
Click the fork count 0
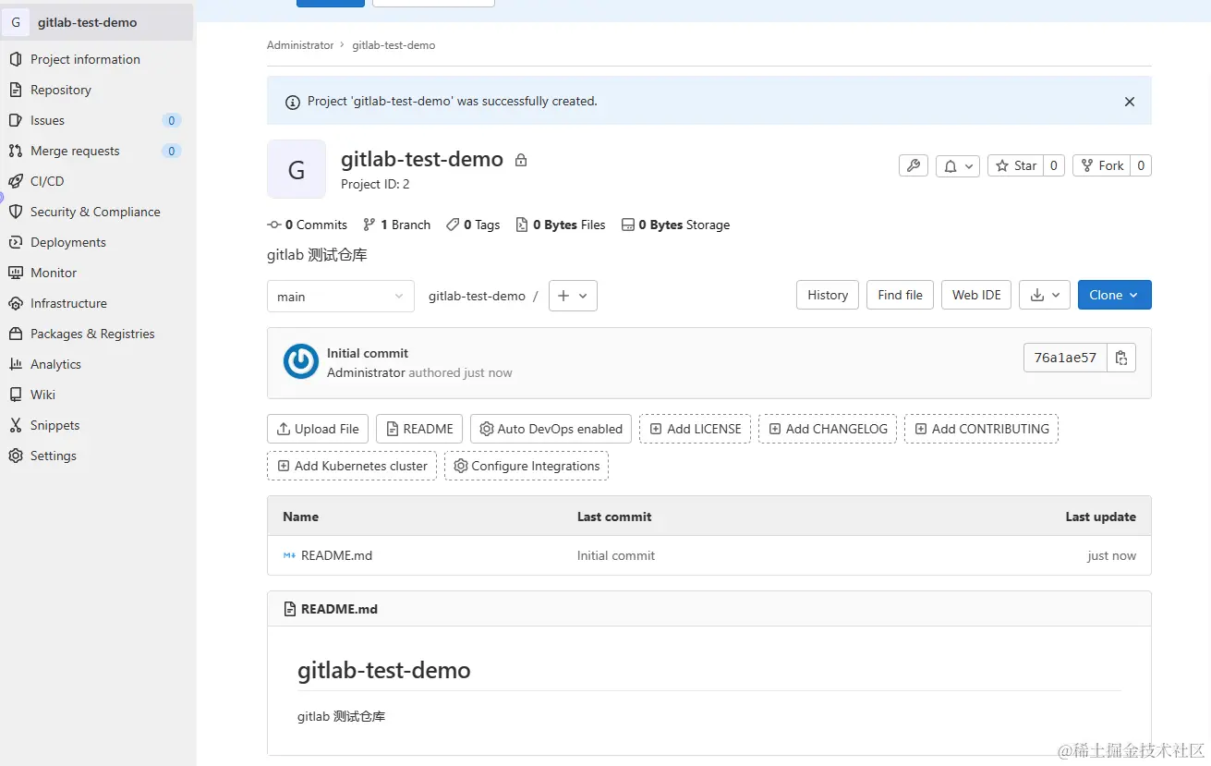pyautogui.click(x=1141, y=165)
